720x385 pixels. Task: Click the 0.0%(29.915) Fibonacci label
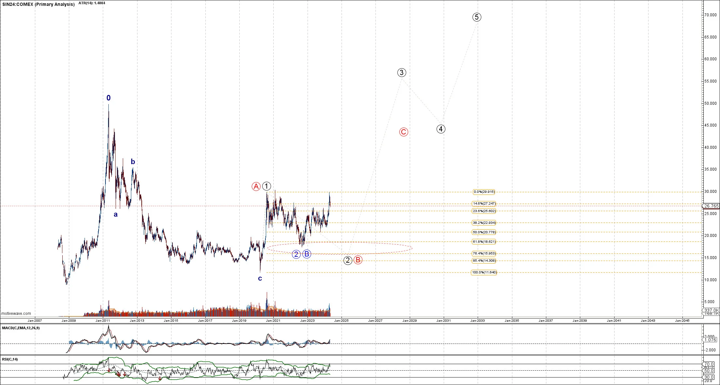pyautogui.click(x=484, y=192)
